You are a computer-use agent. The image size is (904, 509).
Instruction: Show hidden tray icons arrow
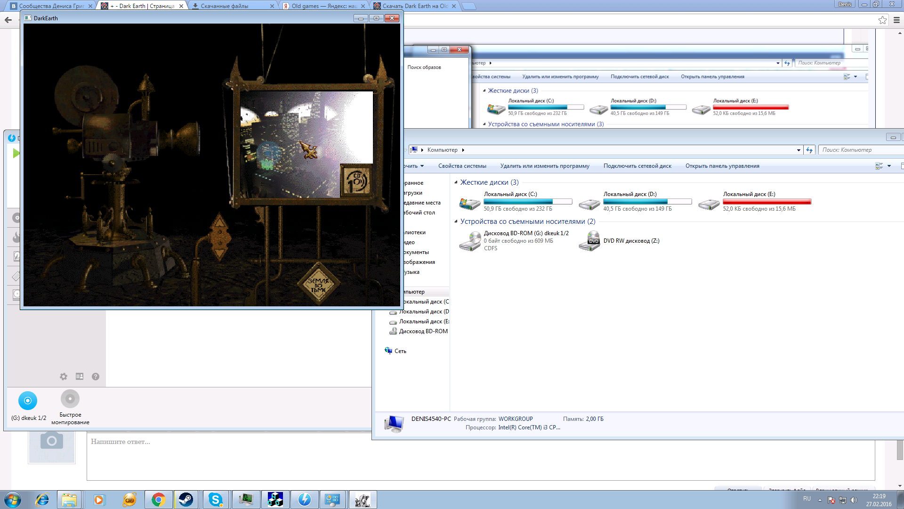click(x=820, y=500)
